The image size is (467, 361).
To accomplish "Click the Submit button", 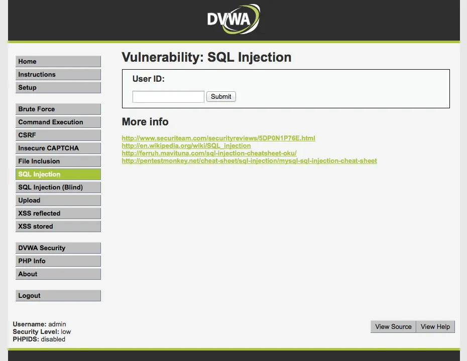I will [221, 96].
